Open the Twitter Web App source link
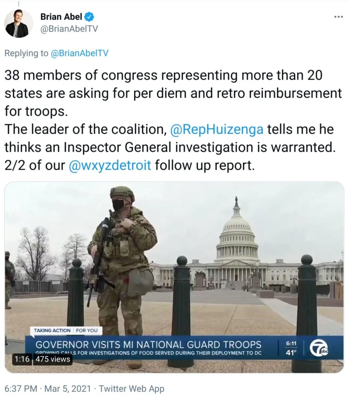 click(x=131, y=388)
